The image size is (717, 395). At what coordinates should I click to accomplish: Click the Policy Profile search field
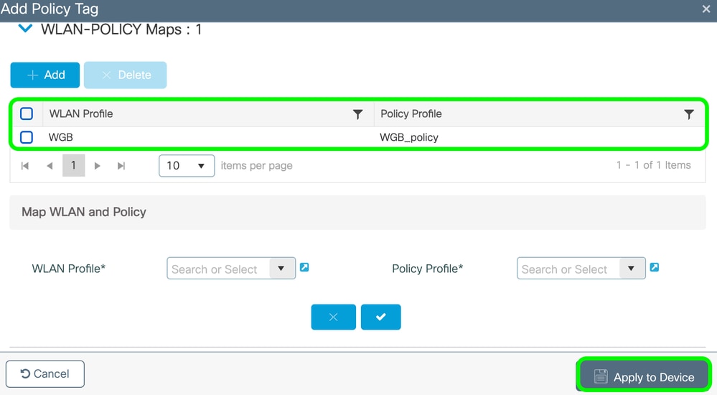(568, 269)
